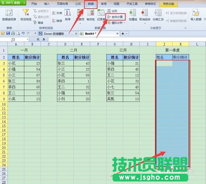Viewport: 206px width, 184px height.
Task: Close the Book4 document tab
Action: pyautogui.click(x=117, y=34)
